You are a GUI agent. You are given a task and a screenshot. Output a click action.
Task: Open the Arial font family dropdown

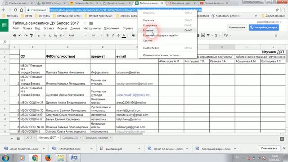coord(77,36)
